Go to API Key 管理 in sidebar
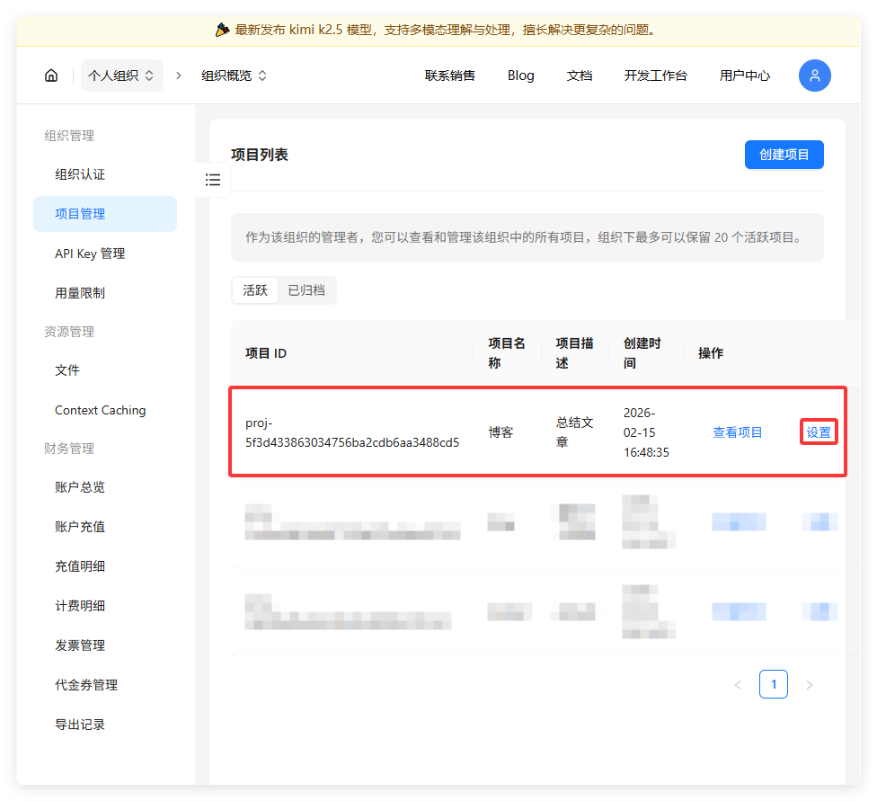 [90, 254]
